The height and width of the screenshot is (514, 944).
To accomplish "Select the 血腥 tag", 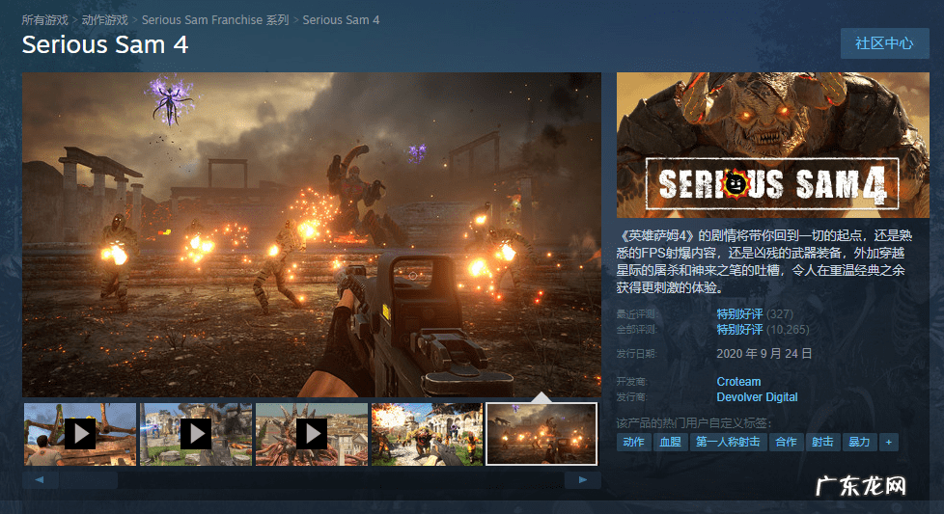I will point(669,442).
